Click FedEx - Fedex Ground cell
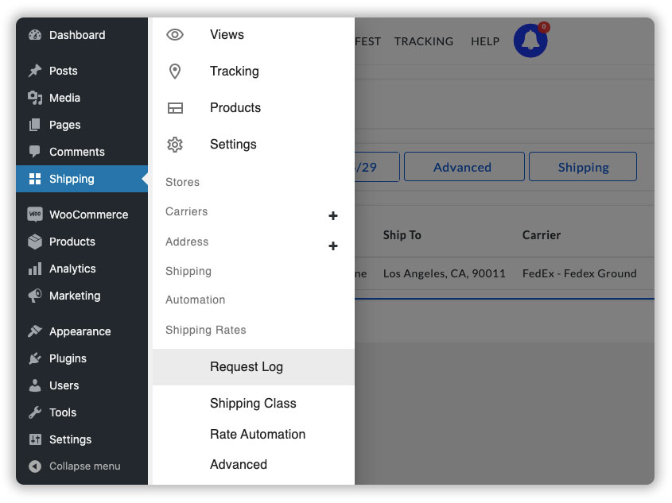This screenshot has height=503, width=672. click(x=580, y=273)
